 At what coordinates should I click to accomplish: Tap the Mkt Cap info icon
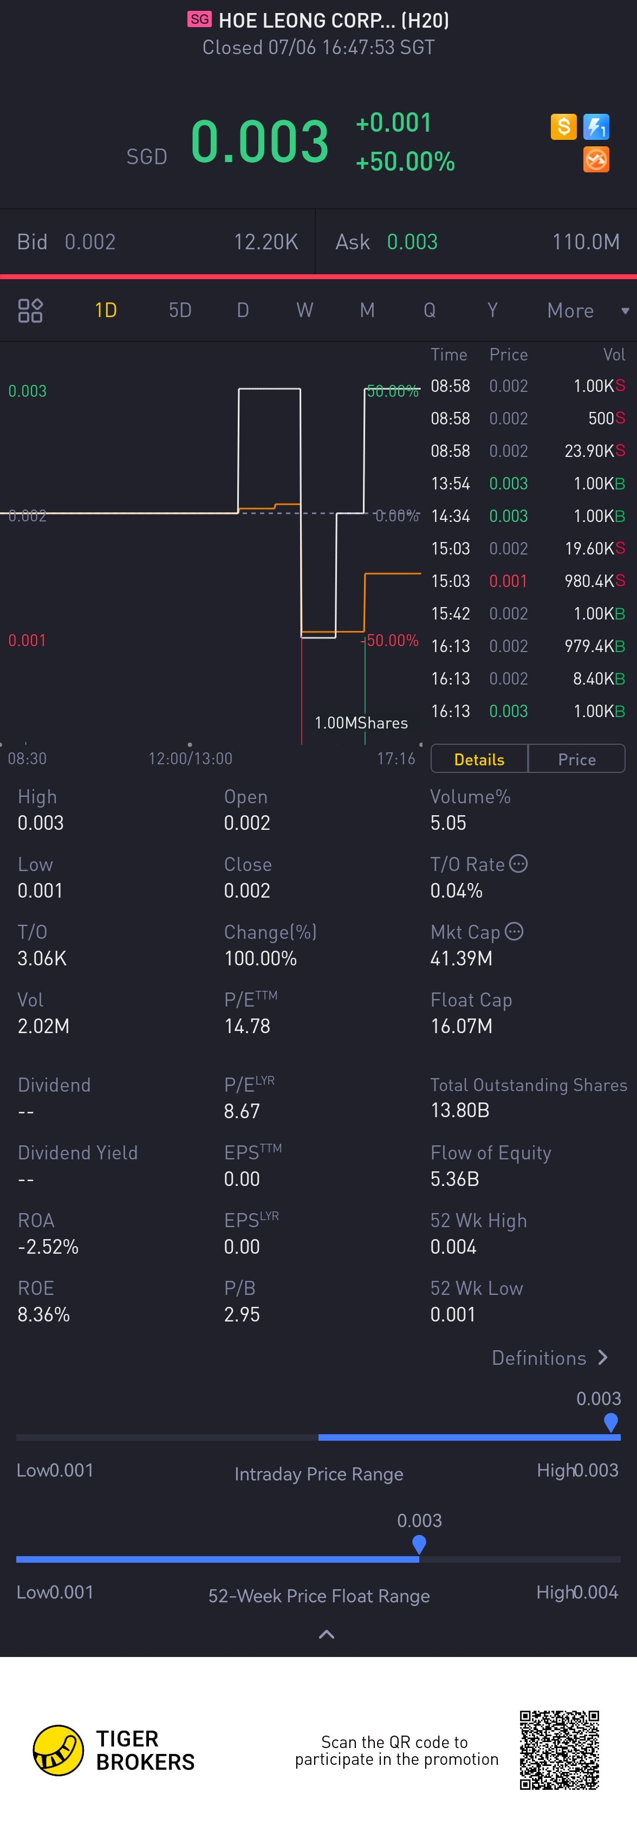[x=514, y=931]
